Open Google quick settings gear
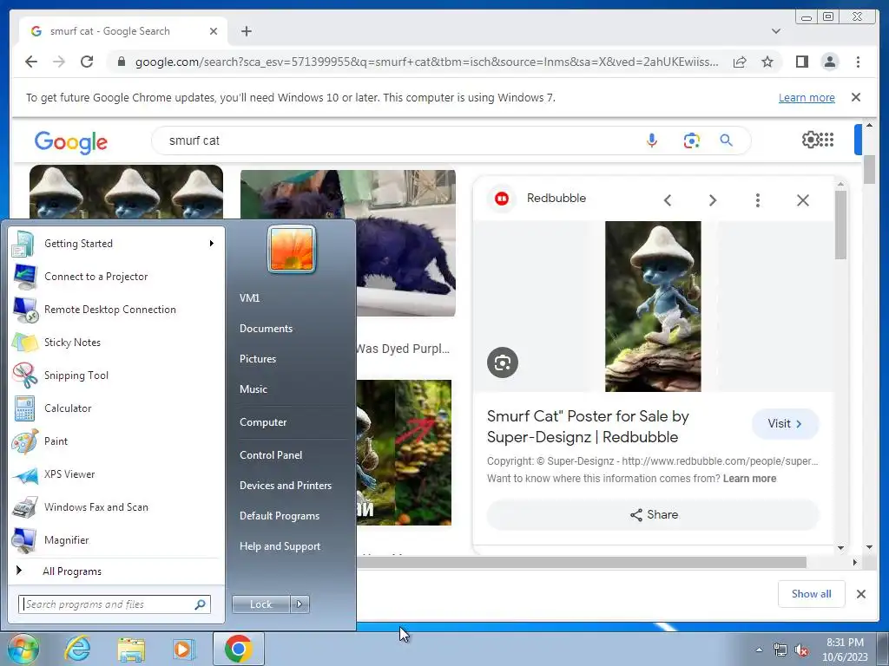Viewport: 889px width, 666px height. pos(810,140)
